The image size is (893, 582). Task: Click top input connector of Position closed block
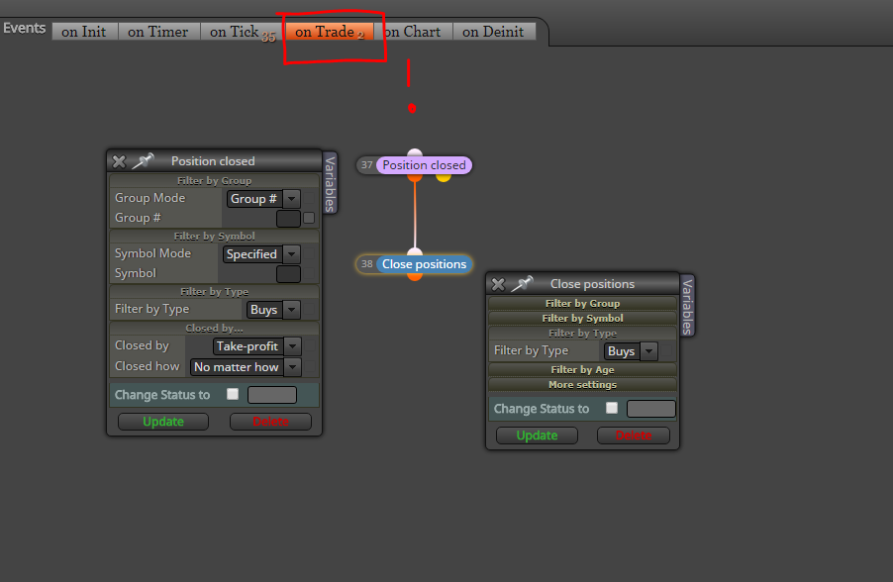pos(415,152)
